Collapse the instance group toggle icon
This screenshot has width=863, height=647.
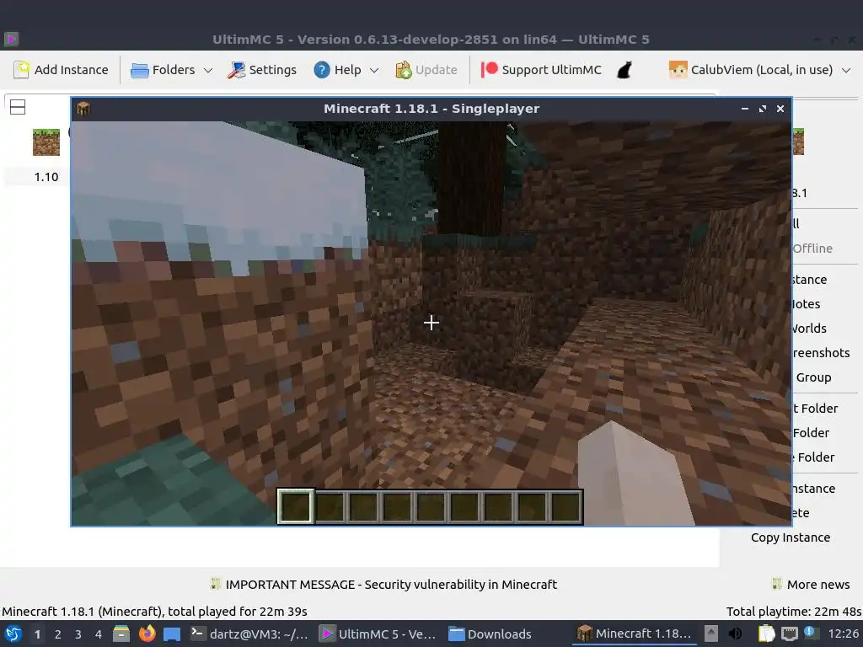pos(18,107)
